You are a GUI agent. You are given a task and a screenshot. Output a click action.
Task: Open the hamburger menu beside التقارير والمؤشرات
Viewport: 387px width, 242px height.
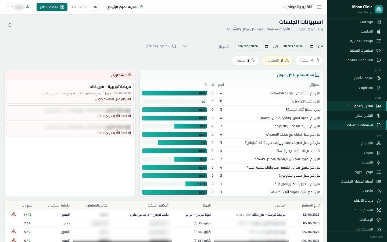(x=319, y=7)
